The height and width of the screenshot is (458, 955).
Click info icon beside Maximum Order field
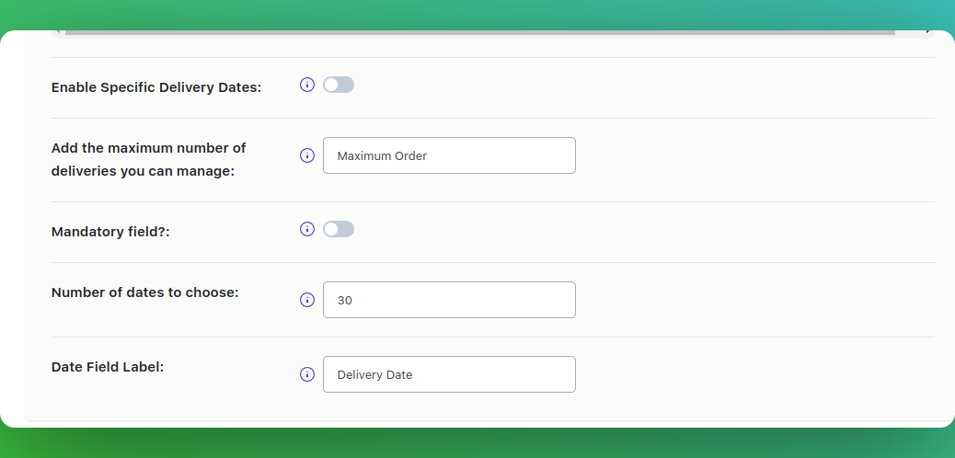pos(307,155)
